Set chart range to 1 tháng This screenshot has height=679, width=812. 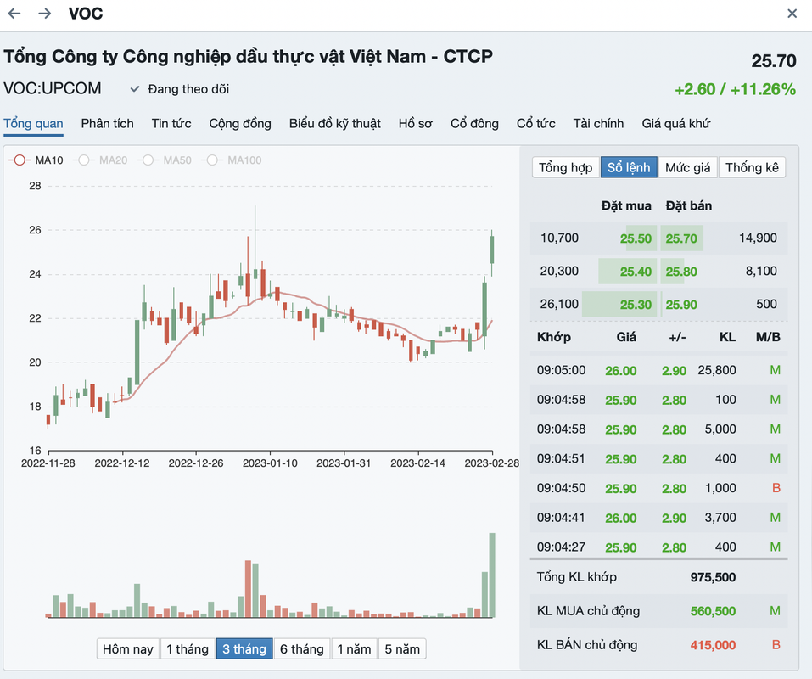[x=187, y=649]
